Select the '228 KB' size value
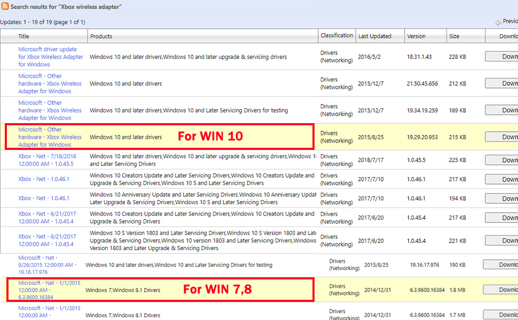 pyautogui.click(x=457, y=57)
